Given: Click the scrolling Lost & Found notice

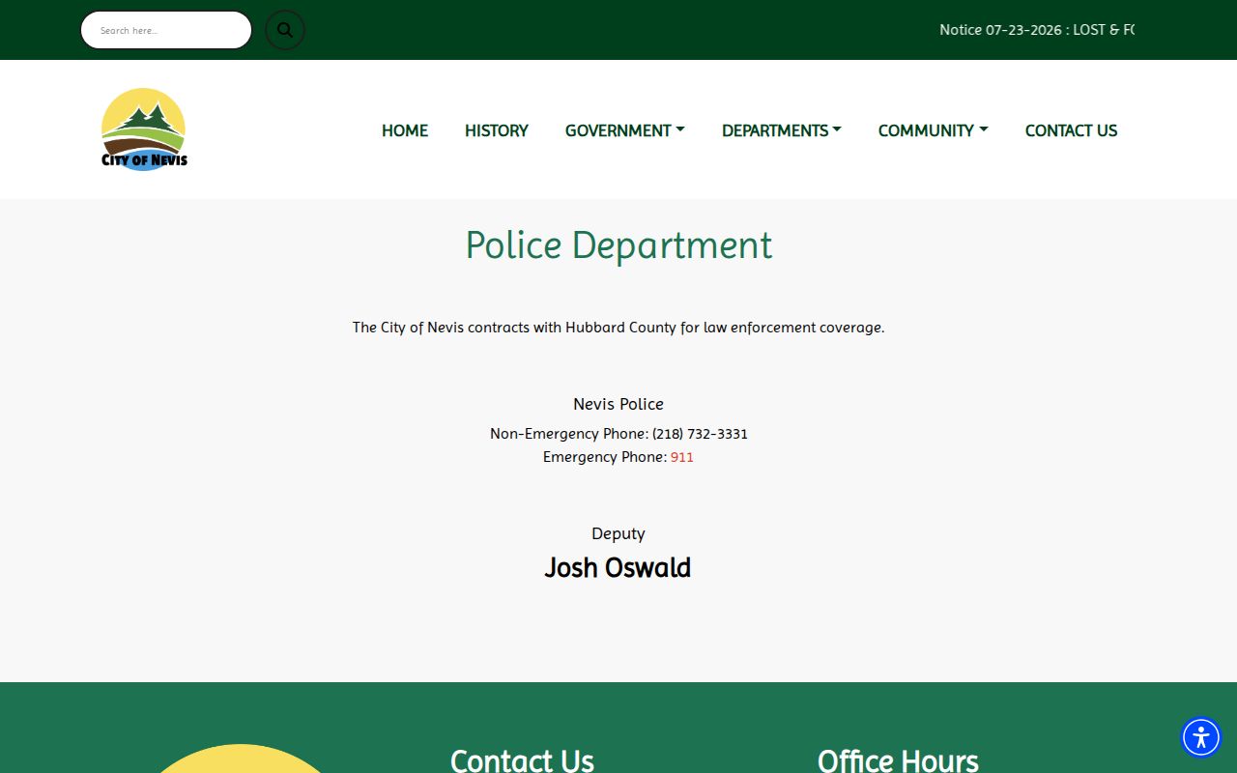Looking at the screenshot, I should tap(1037, 30).
